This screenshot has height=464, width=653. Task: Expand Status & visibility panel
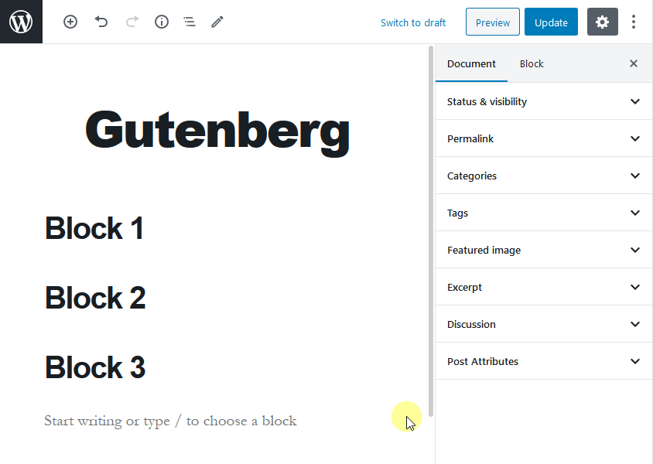coord(543,101)
